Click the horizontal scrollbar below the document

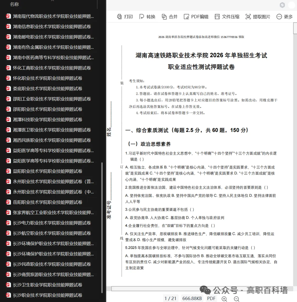202,289
